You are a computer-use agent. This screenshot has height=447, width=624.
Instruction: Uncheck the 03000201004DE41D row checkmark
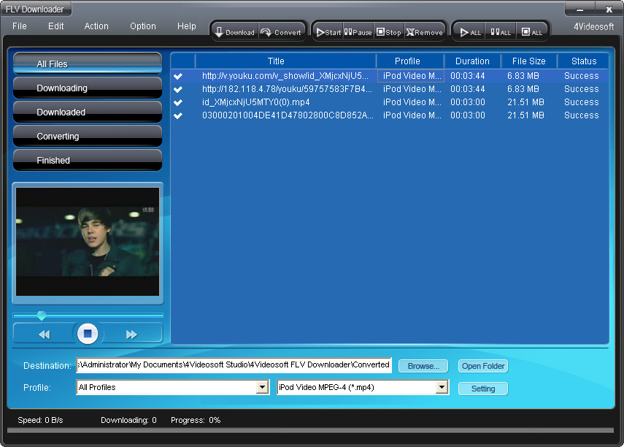click(x=178, y=115)
